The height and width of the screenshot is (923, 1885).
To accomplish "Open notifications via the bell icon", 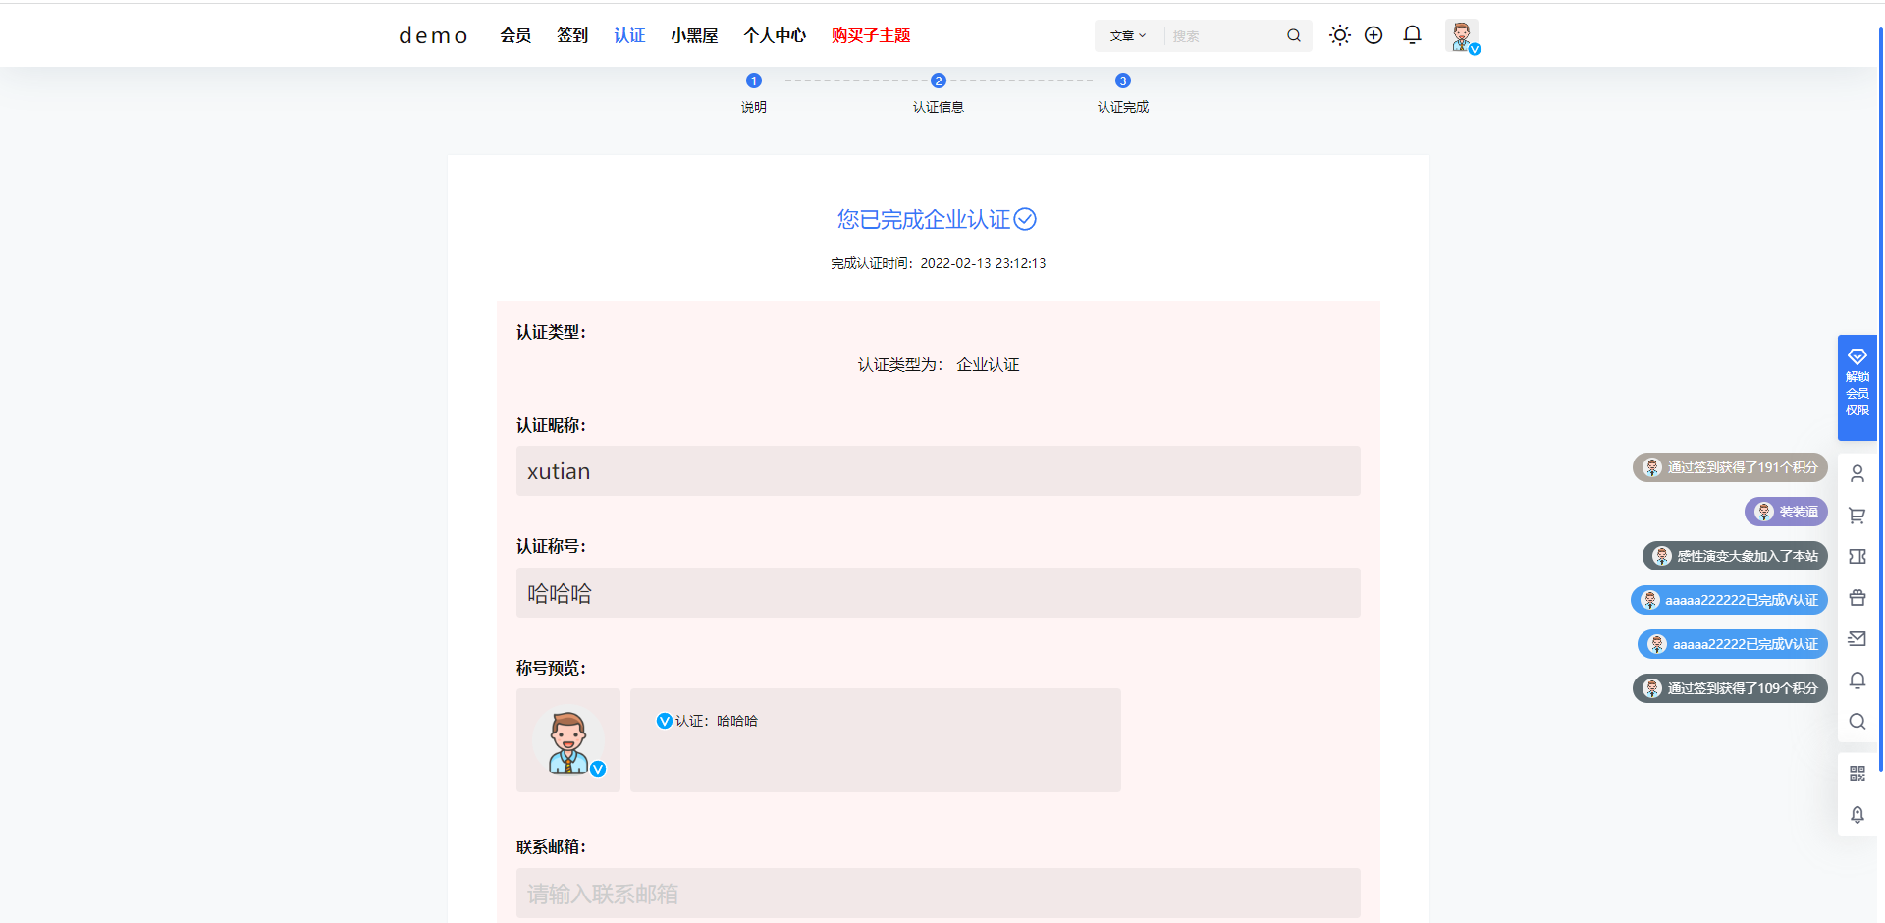I will (1412, 34).
